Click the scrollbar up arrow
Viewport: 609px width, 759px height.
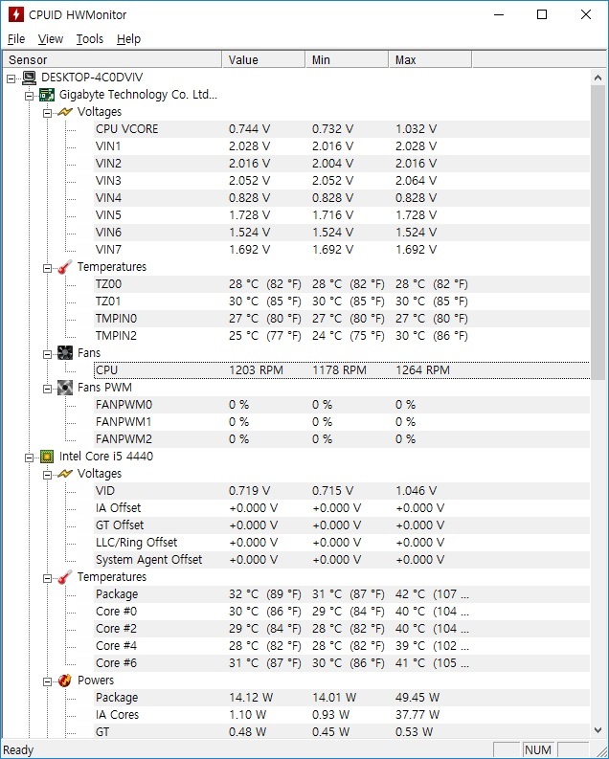click(x=598, y=78)
